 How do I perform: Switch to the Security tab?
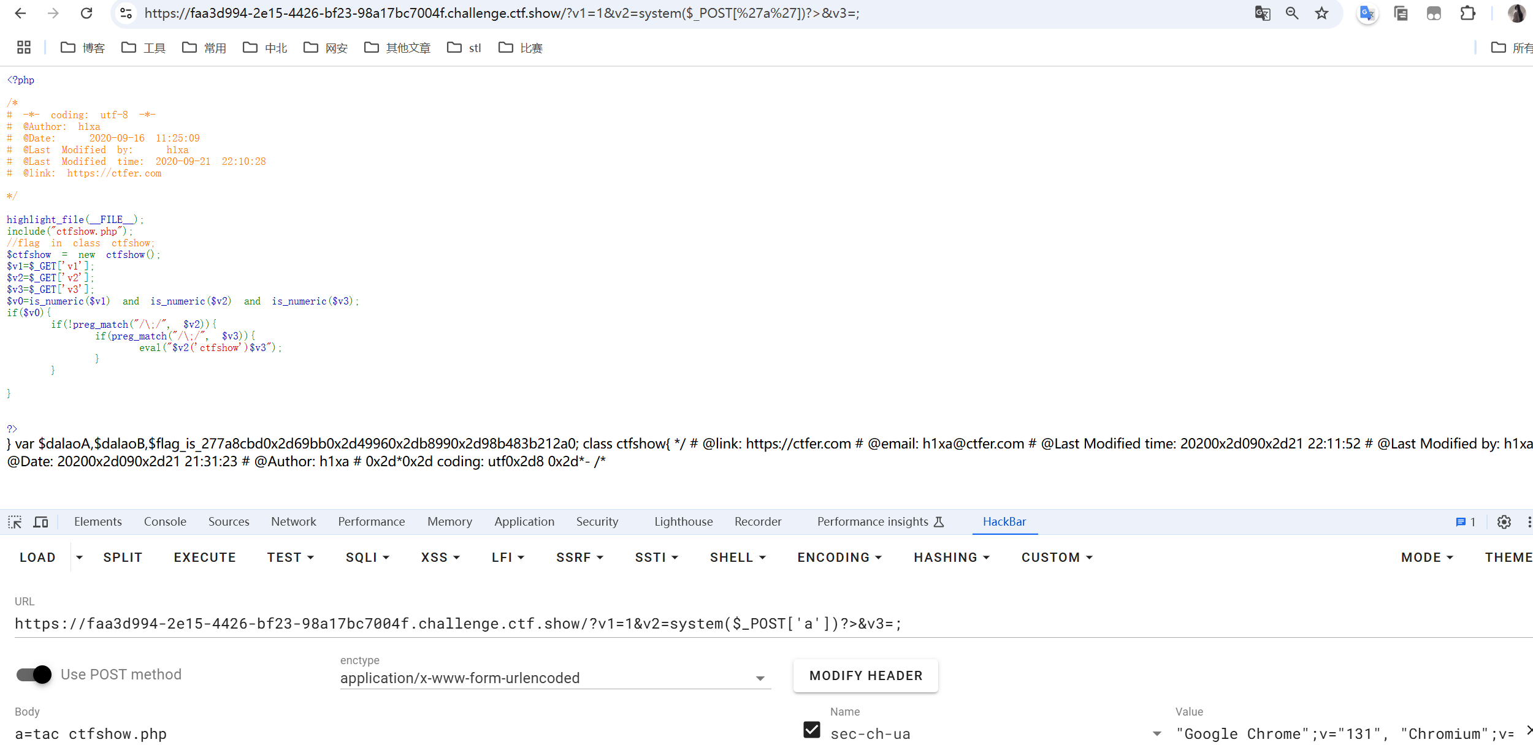(x=597, y=522)
